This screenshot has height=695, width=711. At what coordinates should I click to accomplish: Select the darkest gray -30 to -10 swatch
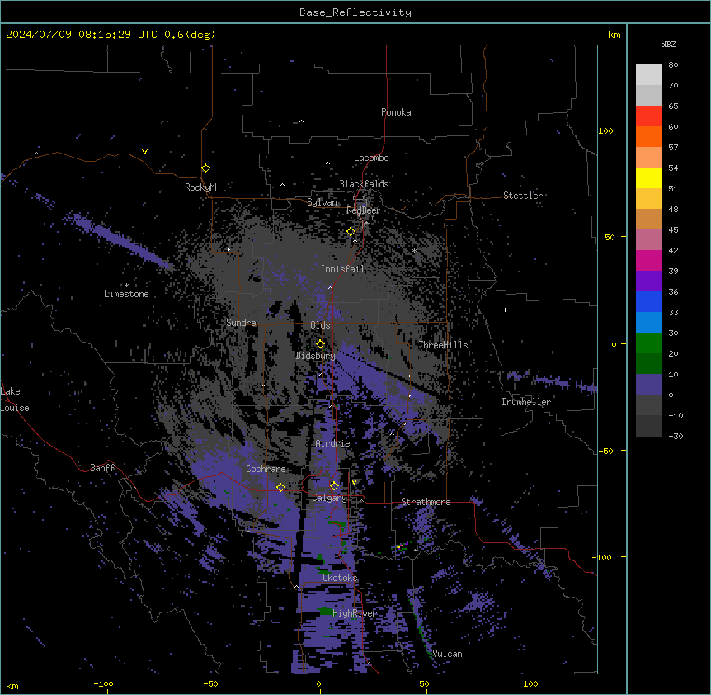pyautogui.click(x=648, y=426)
